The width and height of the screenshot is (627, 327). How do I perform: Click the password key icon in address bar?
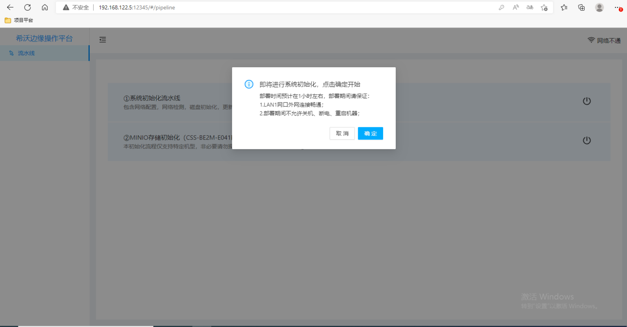click(501, 8)
